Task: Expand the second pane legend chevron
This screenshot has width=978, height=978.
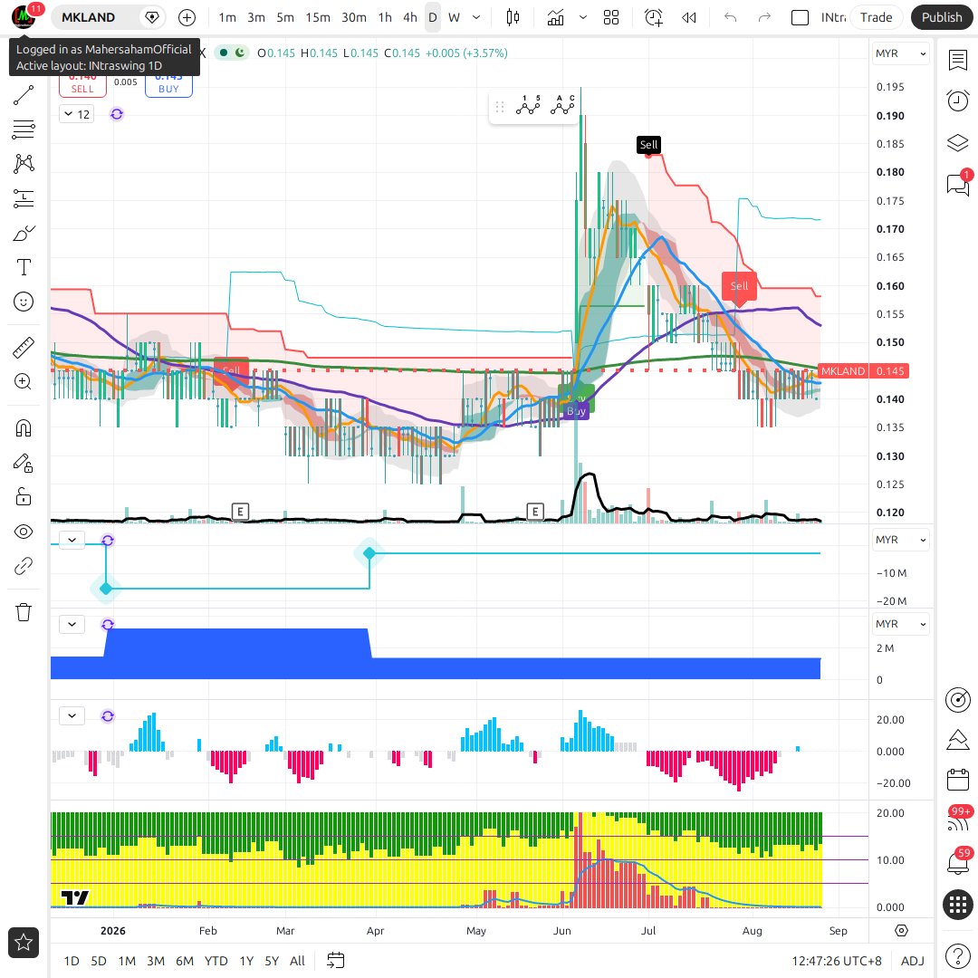Action: coord(72,540)
